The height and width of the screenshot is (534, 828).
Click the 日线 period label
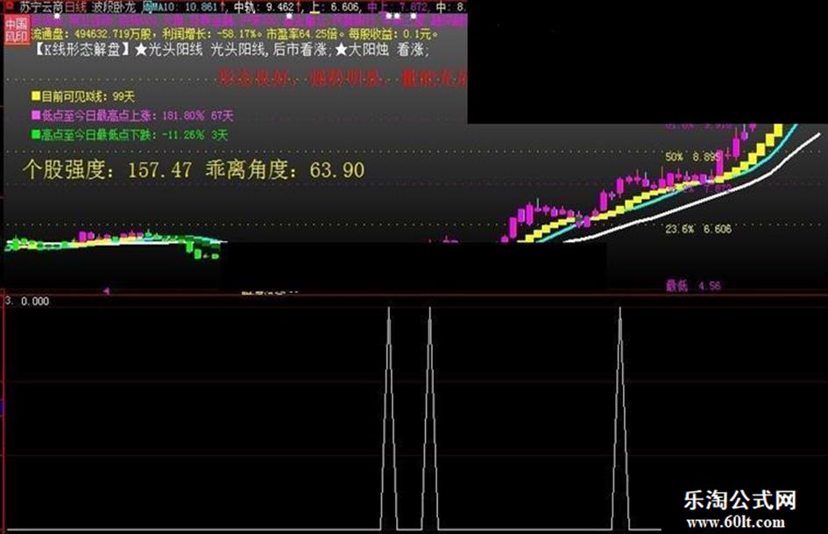[x=74, y=7]
